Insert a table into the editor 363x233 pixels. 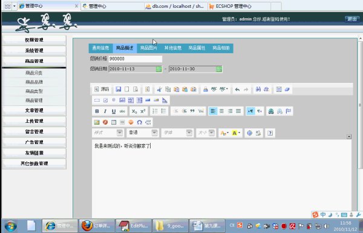click(114, 122)
